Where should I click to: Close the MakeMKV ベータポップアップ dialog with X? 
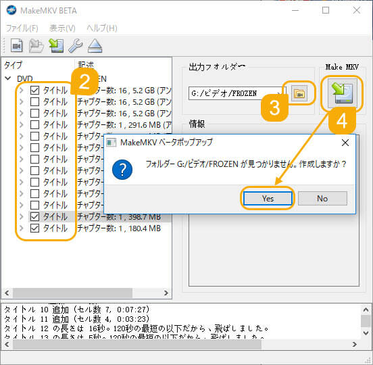pyautogui.click(x=345, y=143)
